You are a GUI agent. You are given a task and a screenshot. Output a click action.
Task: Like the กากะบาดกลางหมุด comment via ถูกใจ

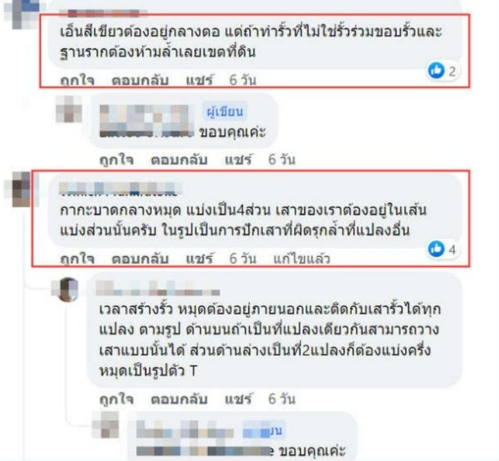pos(77,259)
